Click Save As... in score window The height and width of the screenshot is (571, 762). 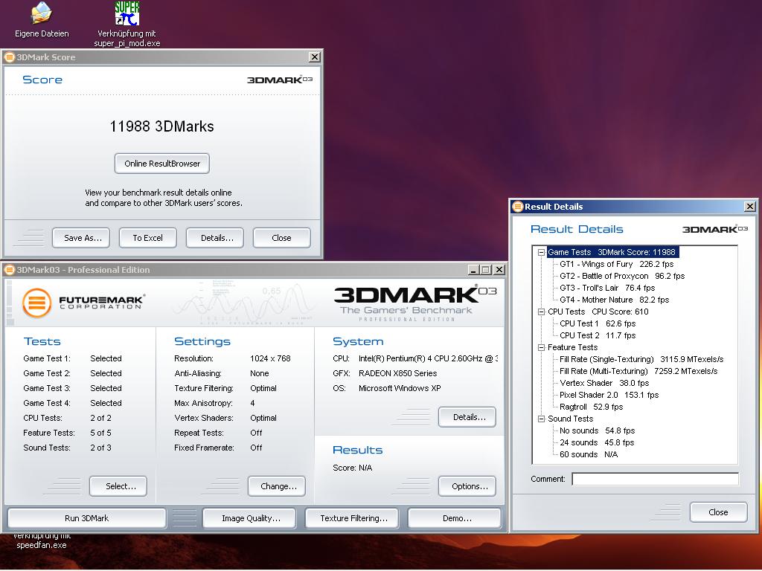click(x=80, y=238)
